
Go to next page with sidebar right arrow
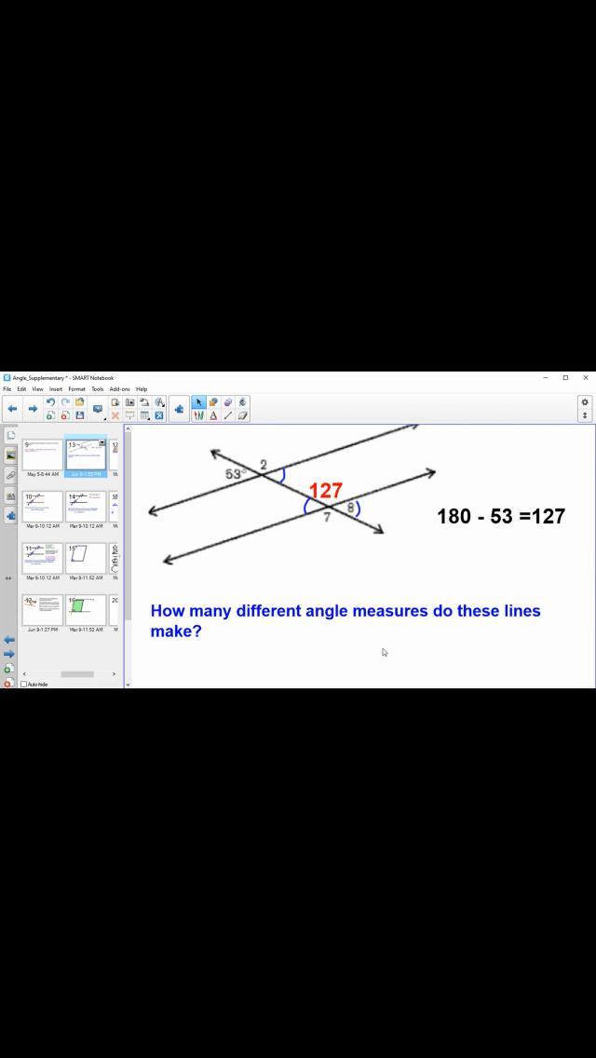click(8, 654)
